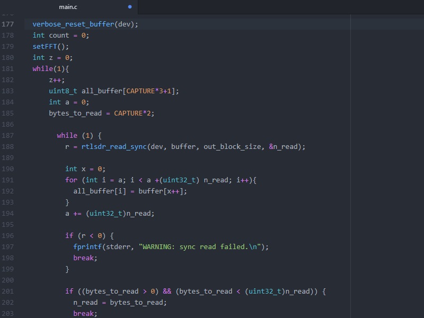
Task: Click the outer 'while(1){' statement
Action: 50,69
